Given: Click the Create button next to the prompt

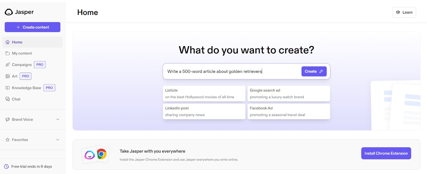Looking at the screenshot, I should click(314, 72).
